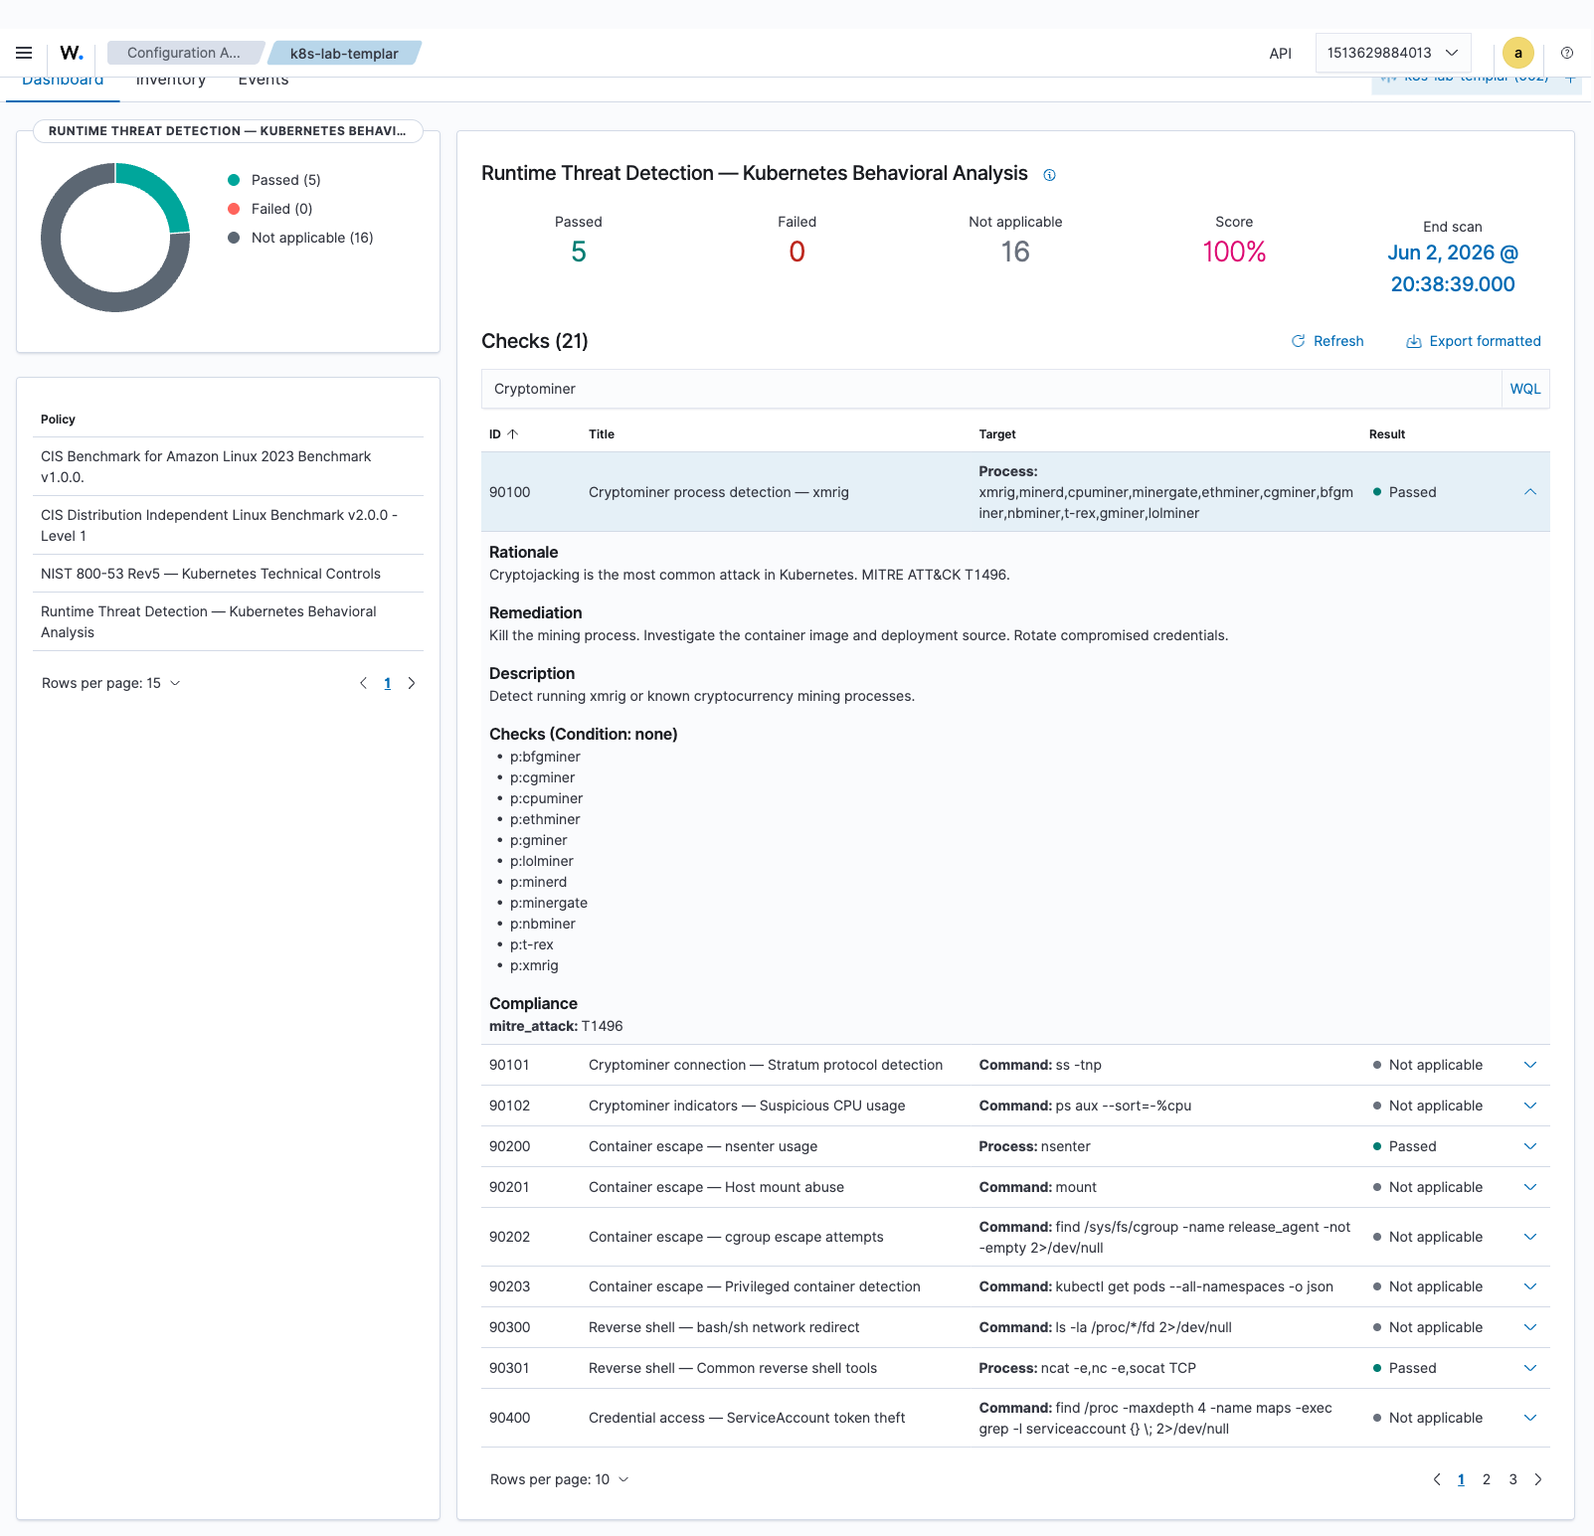Click Not applicable result of check 90101
This screenshot has height=1536, width=1594.
pyautogui.click(x=1428, y=1065)
